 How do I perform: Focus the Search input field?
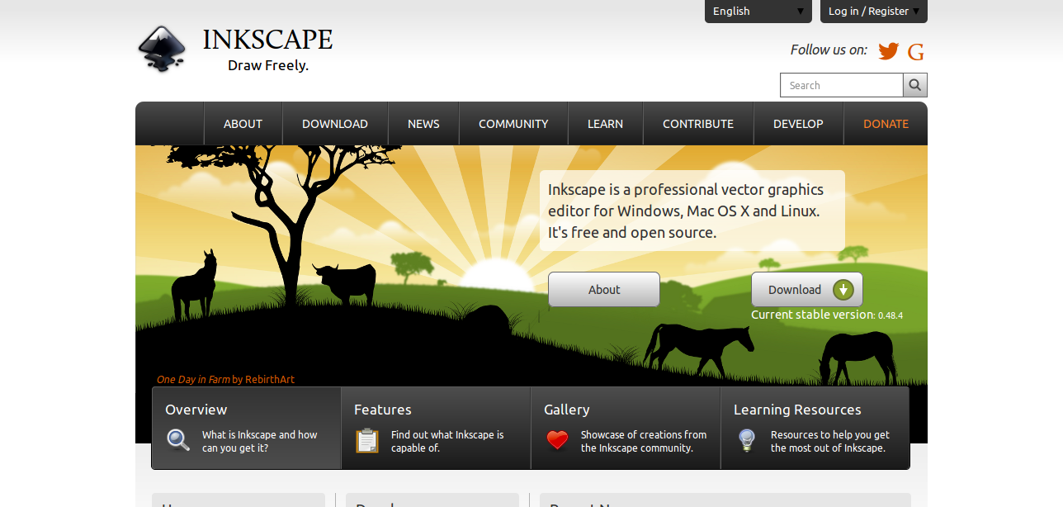[x=842, y=85]
